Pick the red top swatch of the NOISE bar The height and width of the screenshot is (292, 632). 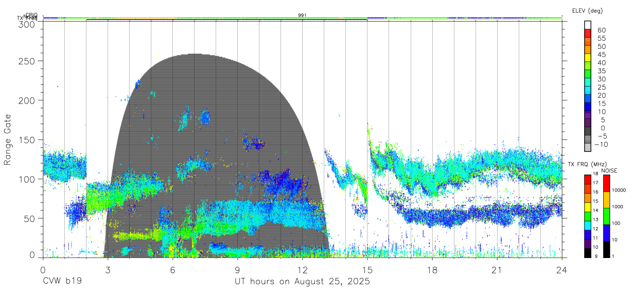click(x=606, y=183)
